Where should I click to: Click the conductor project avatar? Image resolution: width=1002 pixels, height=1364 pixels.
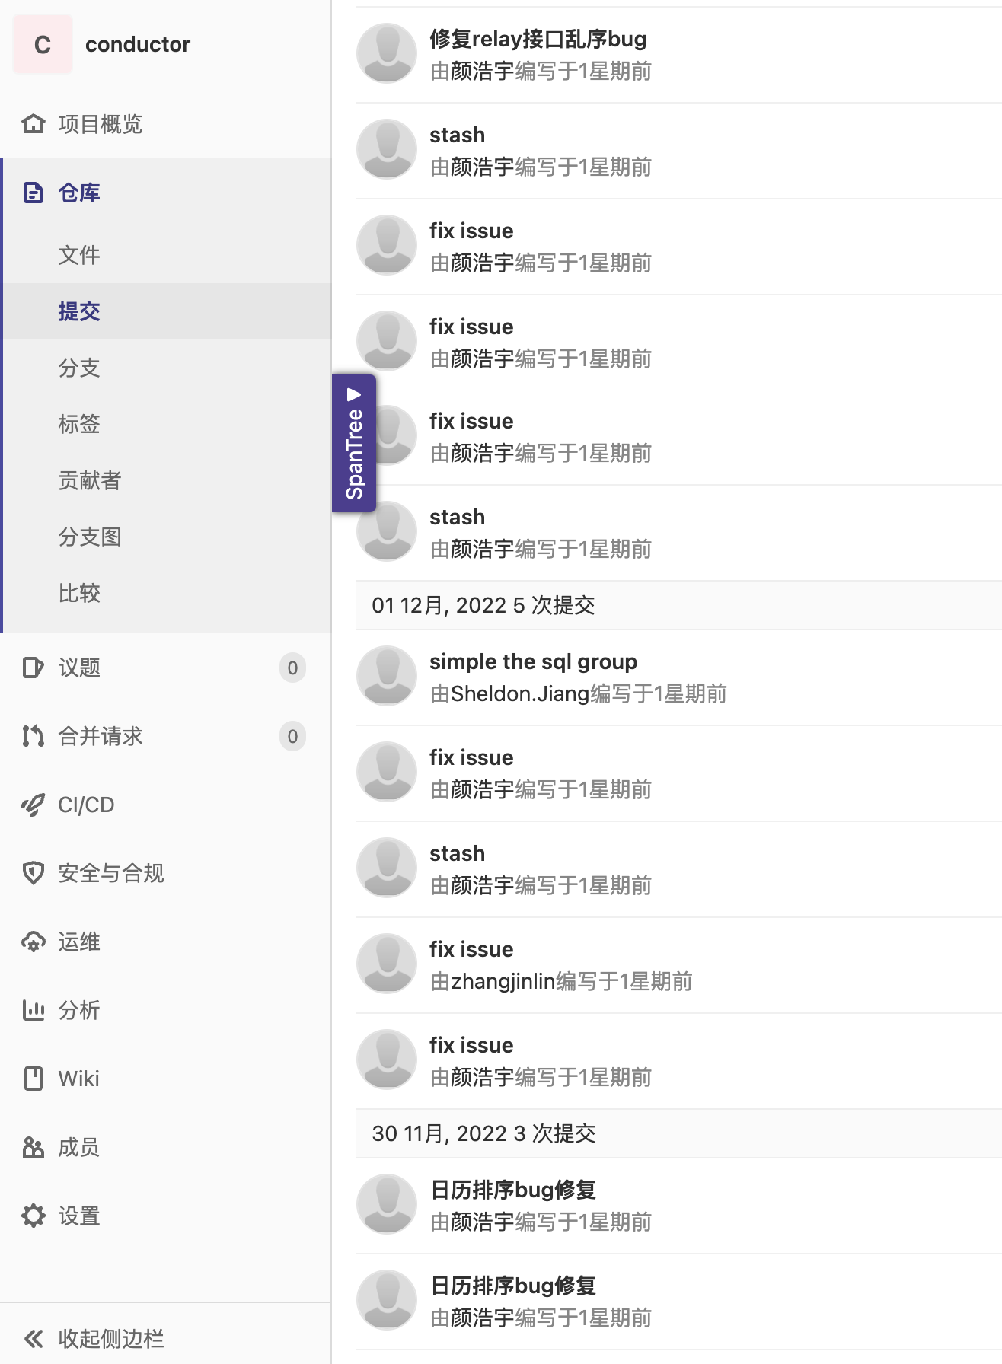[x=43, y=45]
